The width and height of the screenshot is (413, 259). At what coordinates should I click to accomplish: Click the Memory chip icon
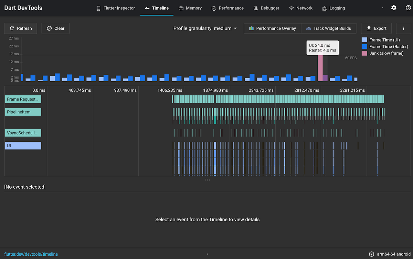point(181,8)
